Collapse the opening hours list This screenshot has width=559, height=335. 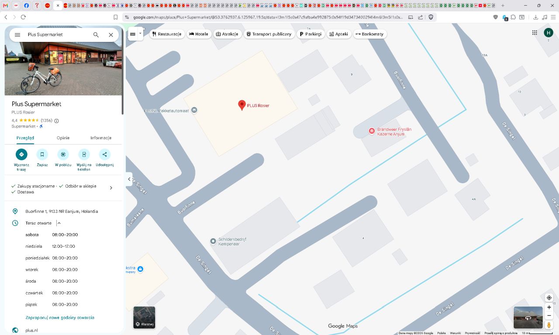(x=59, y=223)
